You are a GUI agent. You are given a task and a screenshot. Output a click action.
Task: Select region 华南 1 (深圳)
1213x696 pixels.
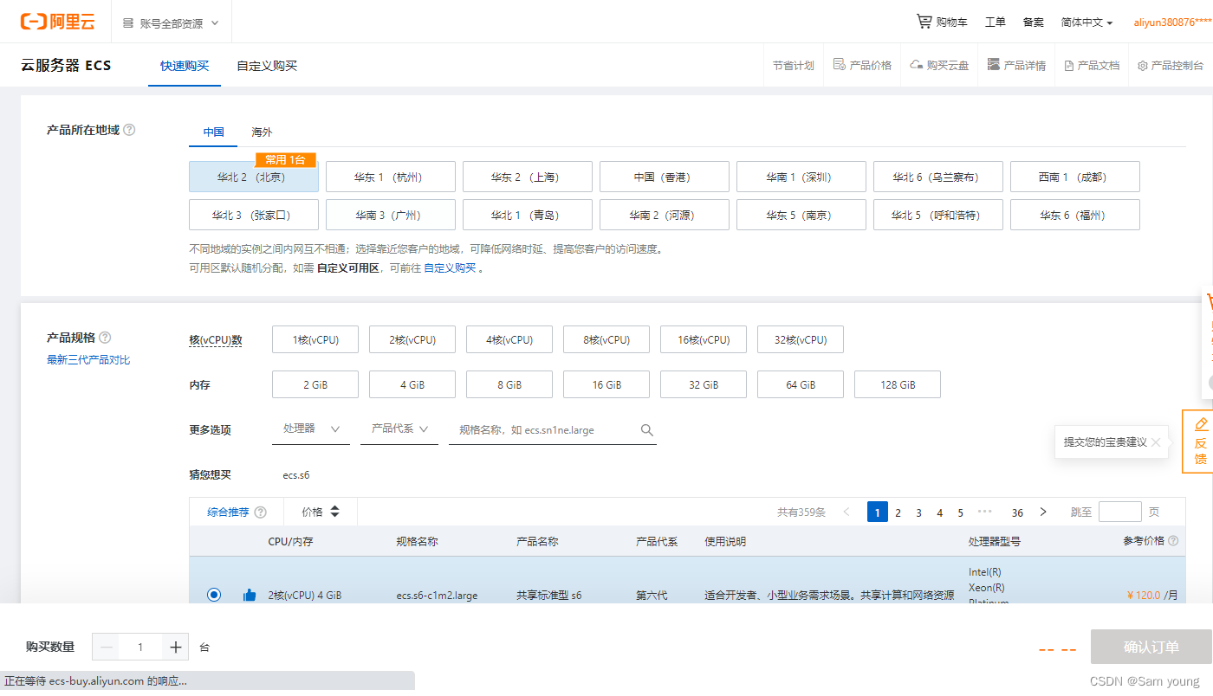pyautogui.click(x=801, y=177)
